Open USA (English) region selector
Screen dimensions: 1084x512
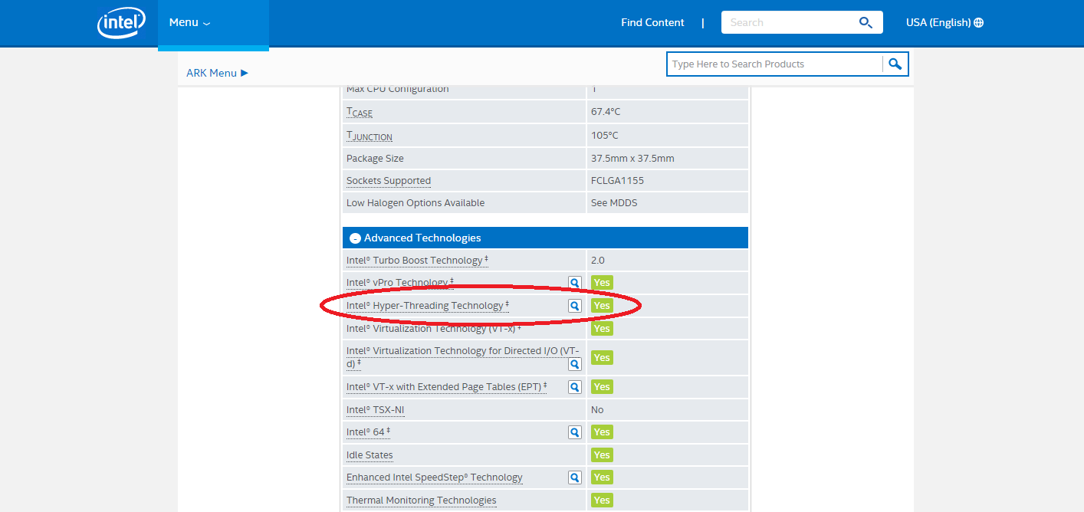tap(944, 23)
